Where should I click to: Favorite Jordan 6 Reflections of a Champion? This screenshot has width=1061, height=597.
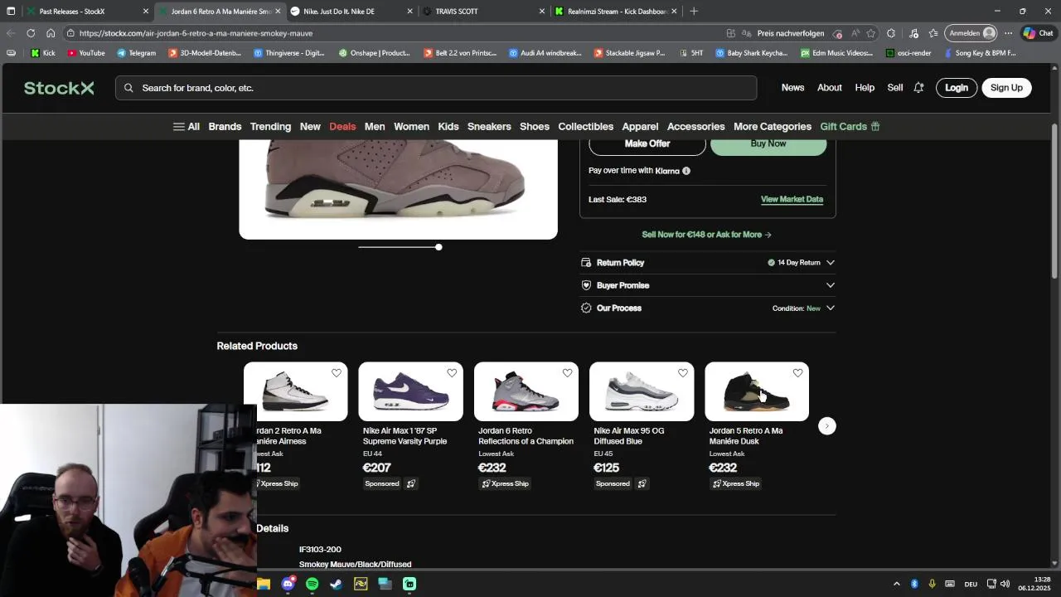pos(567,373)
